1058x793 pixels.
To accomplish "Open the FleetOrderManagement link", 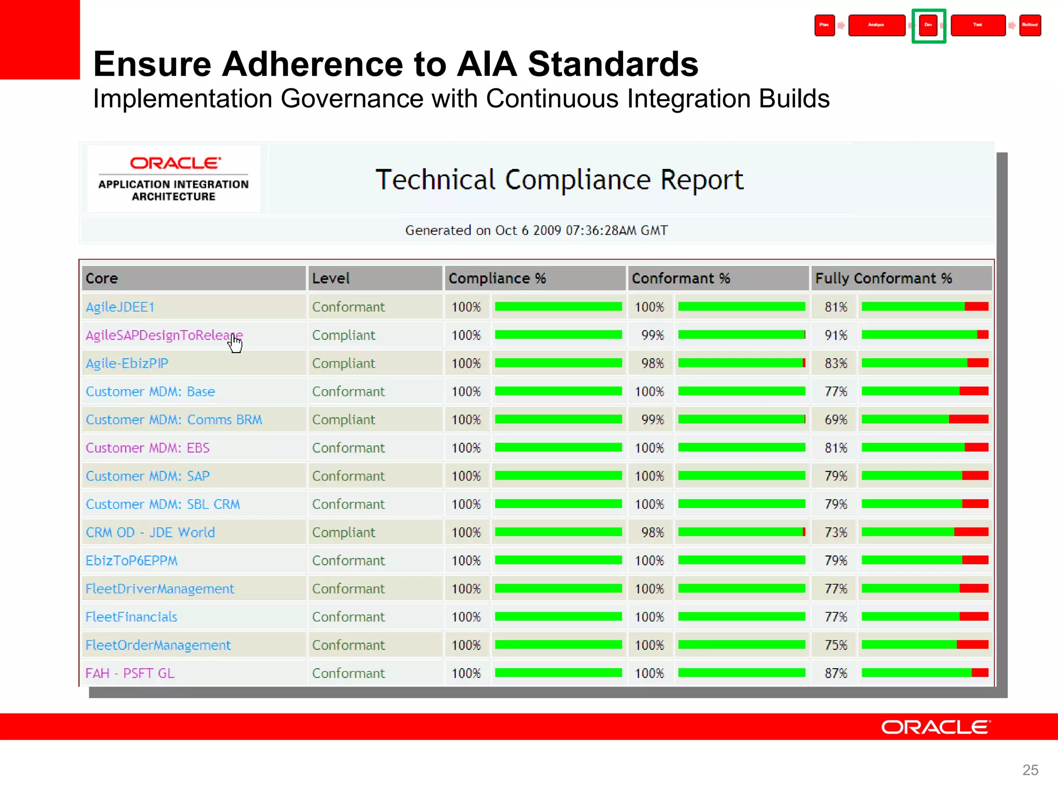I will pos(158,645).
